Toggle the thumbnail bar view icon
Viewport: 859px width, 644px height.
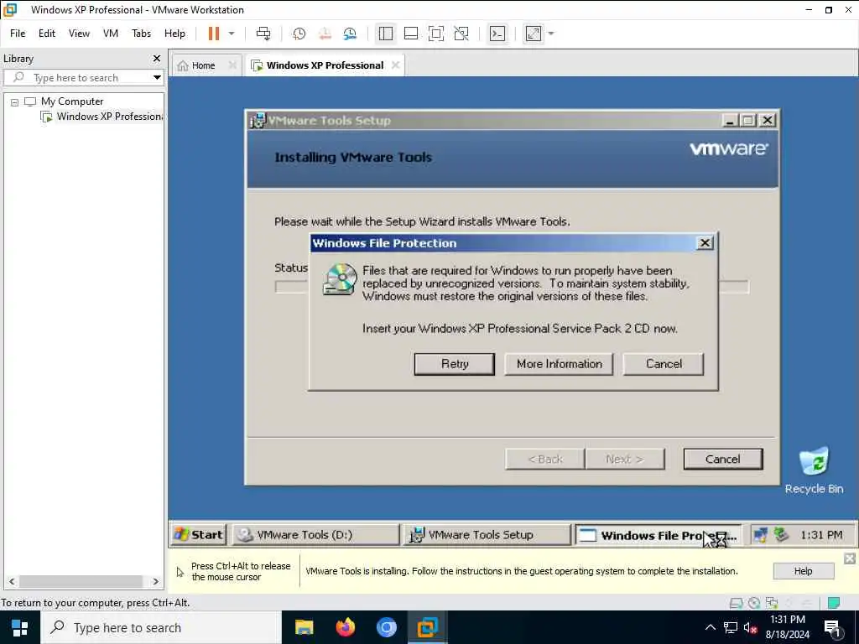[x=411, y=34]
